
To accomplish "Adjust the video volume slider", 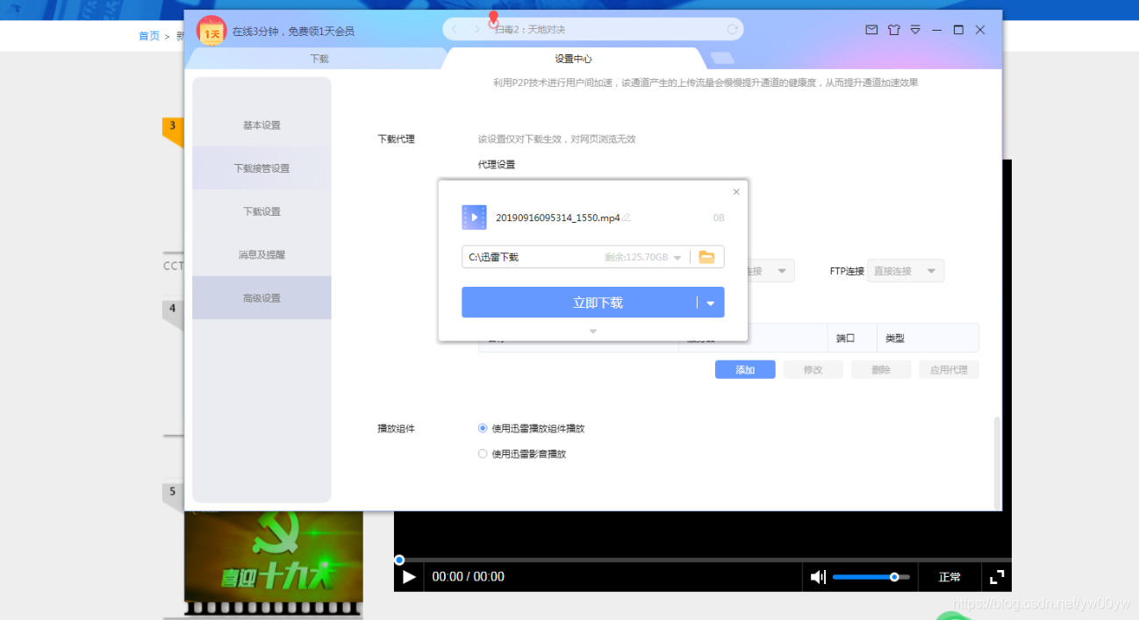I will coord(871,577).
